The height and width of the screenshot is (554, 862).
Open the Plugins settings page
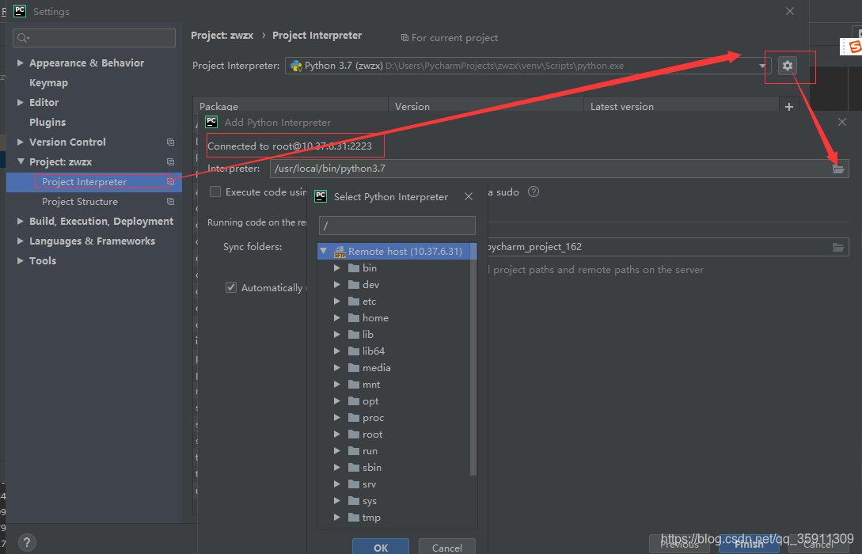(x=47, y=123)
